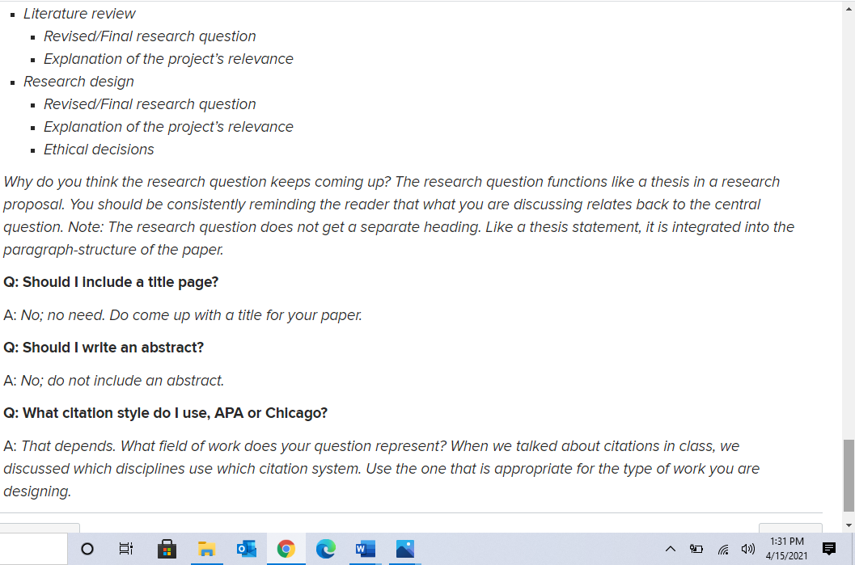The height and width of the screenshot is (565, 855).
Task: Open the volume speaker control
Action: pos(747,550)
